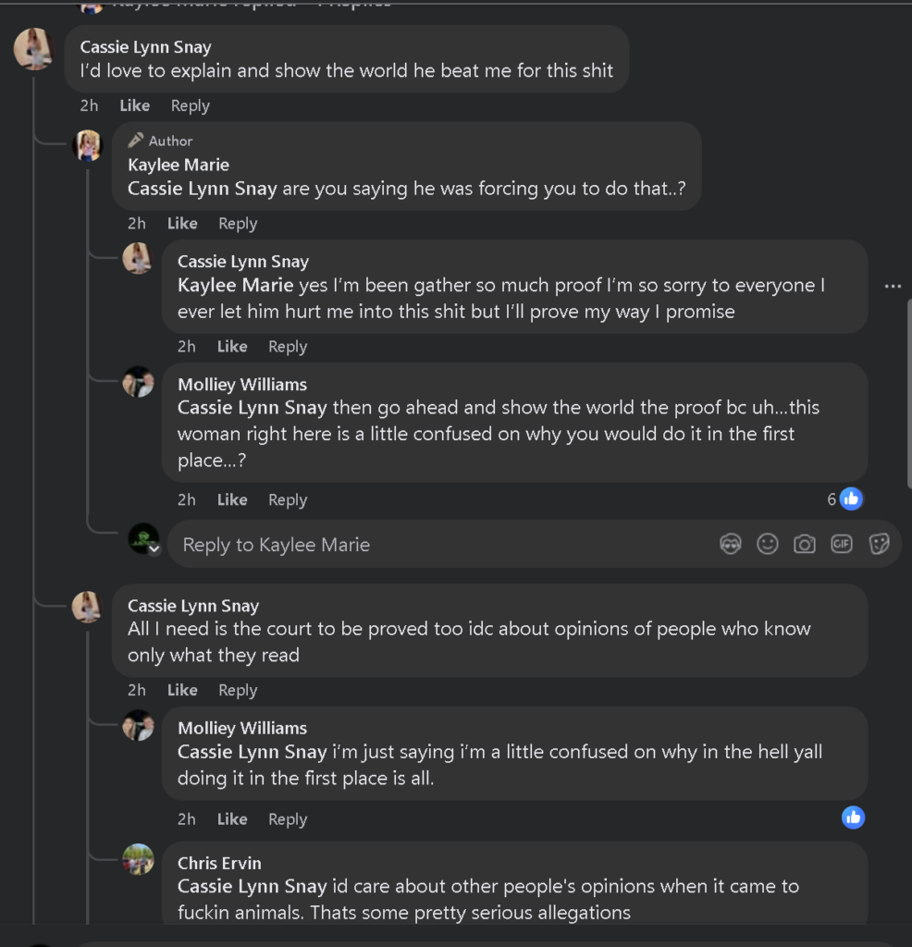
Task: Like Kaylee Marie's Author comment
Action: coord(182,223)
